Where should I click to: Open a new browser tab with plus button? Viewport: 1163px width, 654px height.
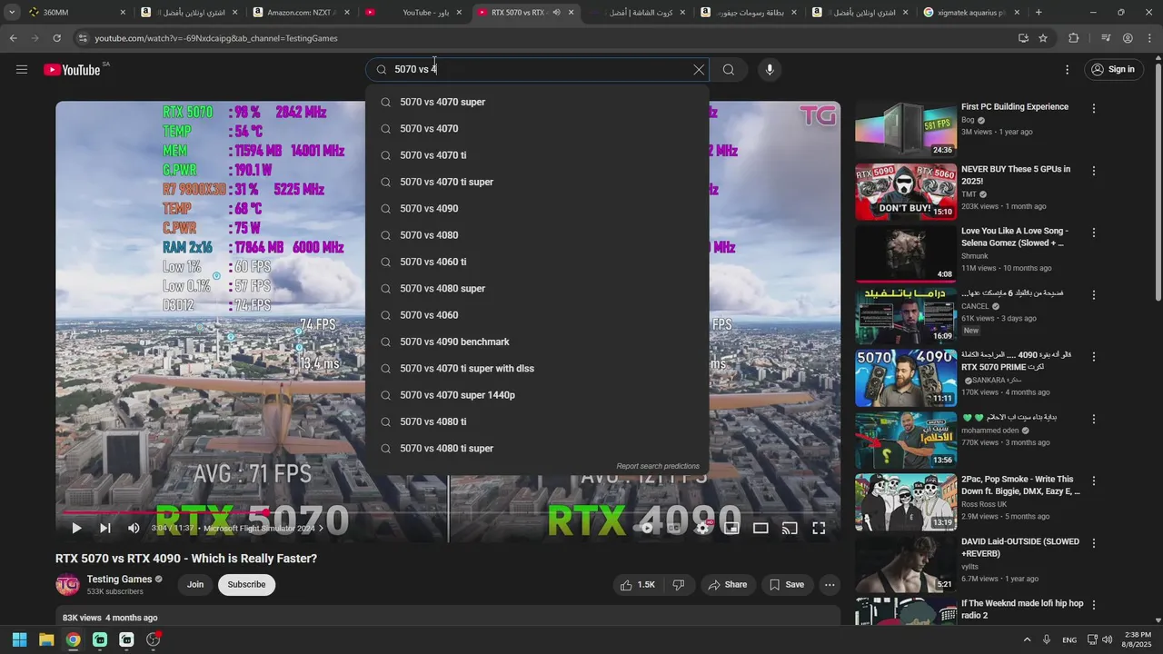pos(1039,13)
